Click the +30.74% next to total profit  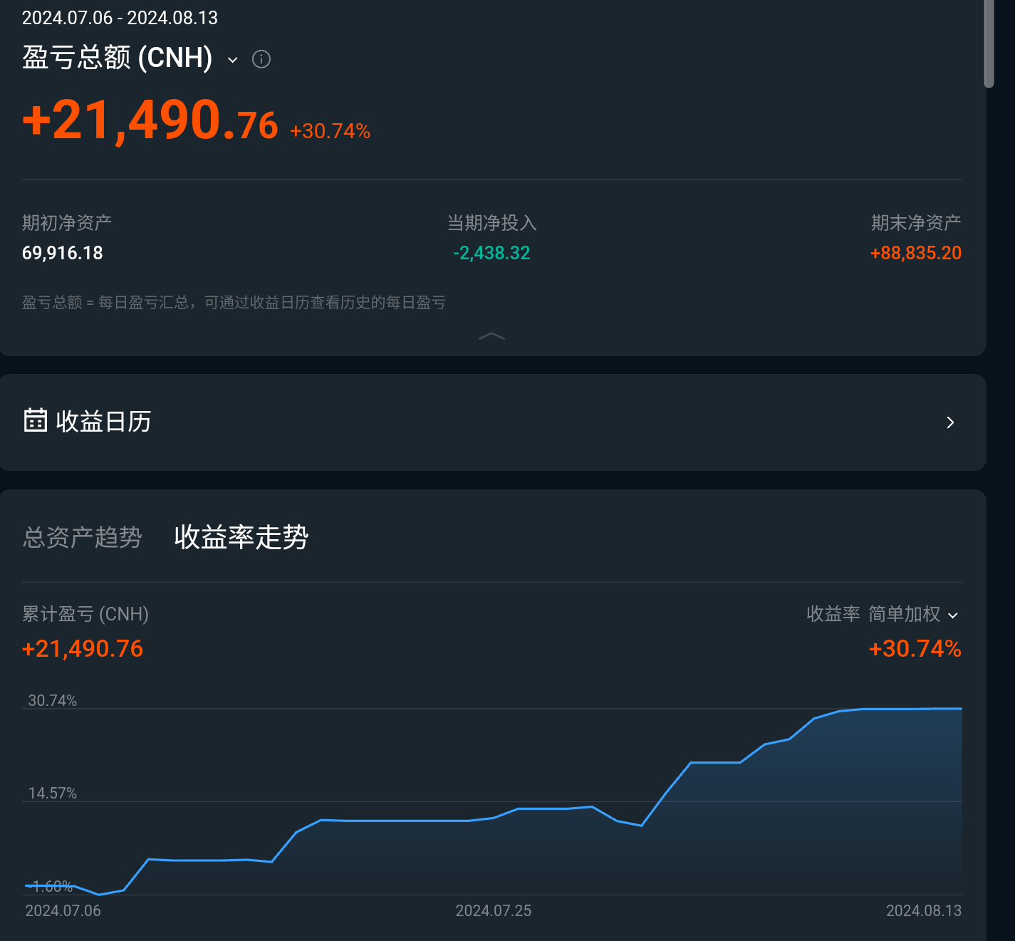point(330,131)
